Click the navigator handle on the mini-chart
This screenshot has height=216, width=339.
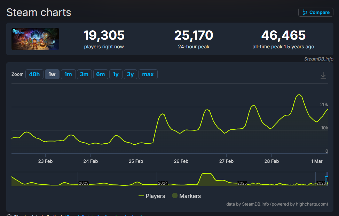(x=326, y=178)
